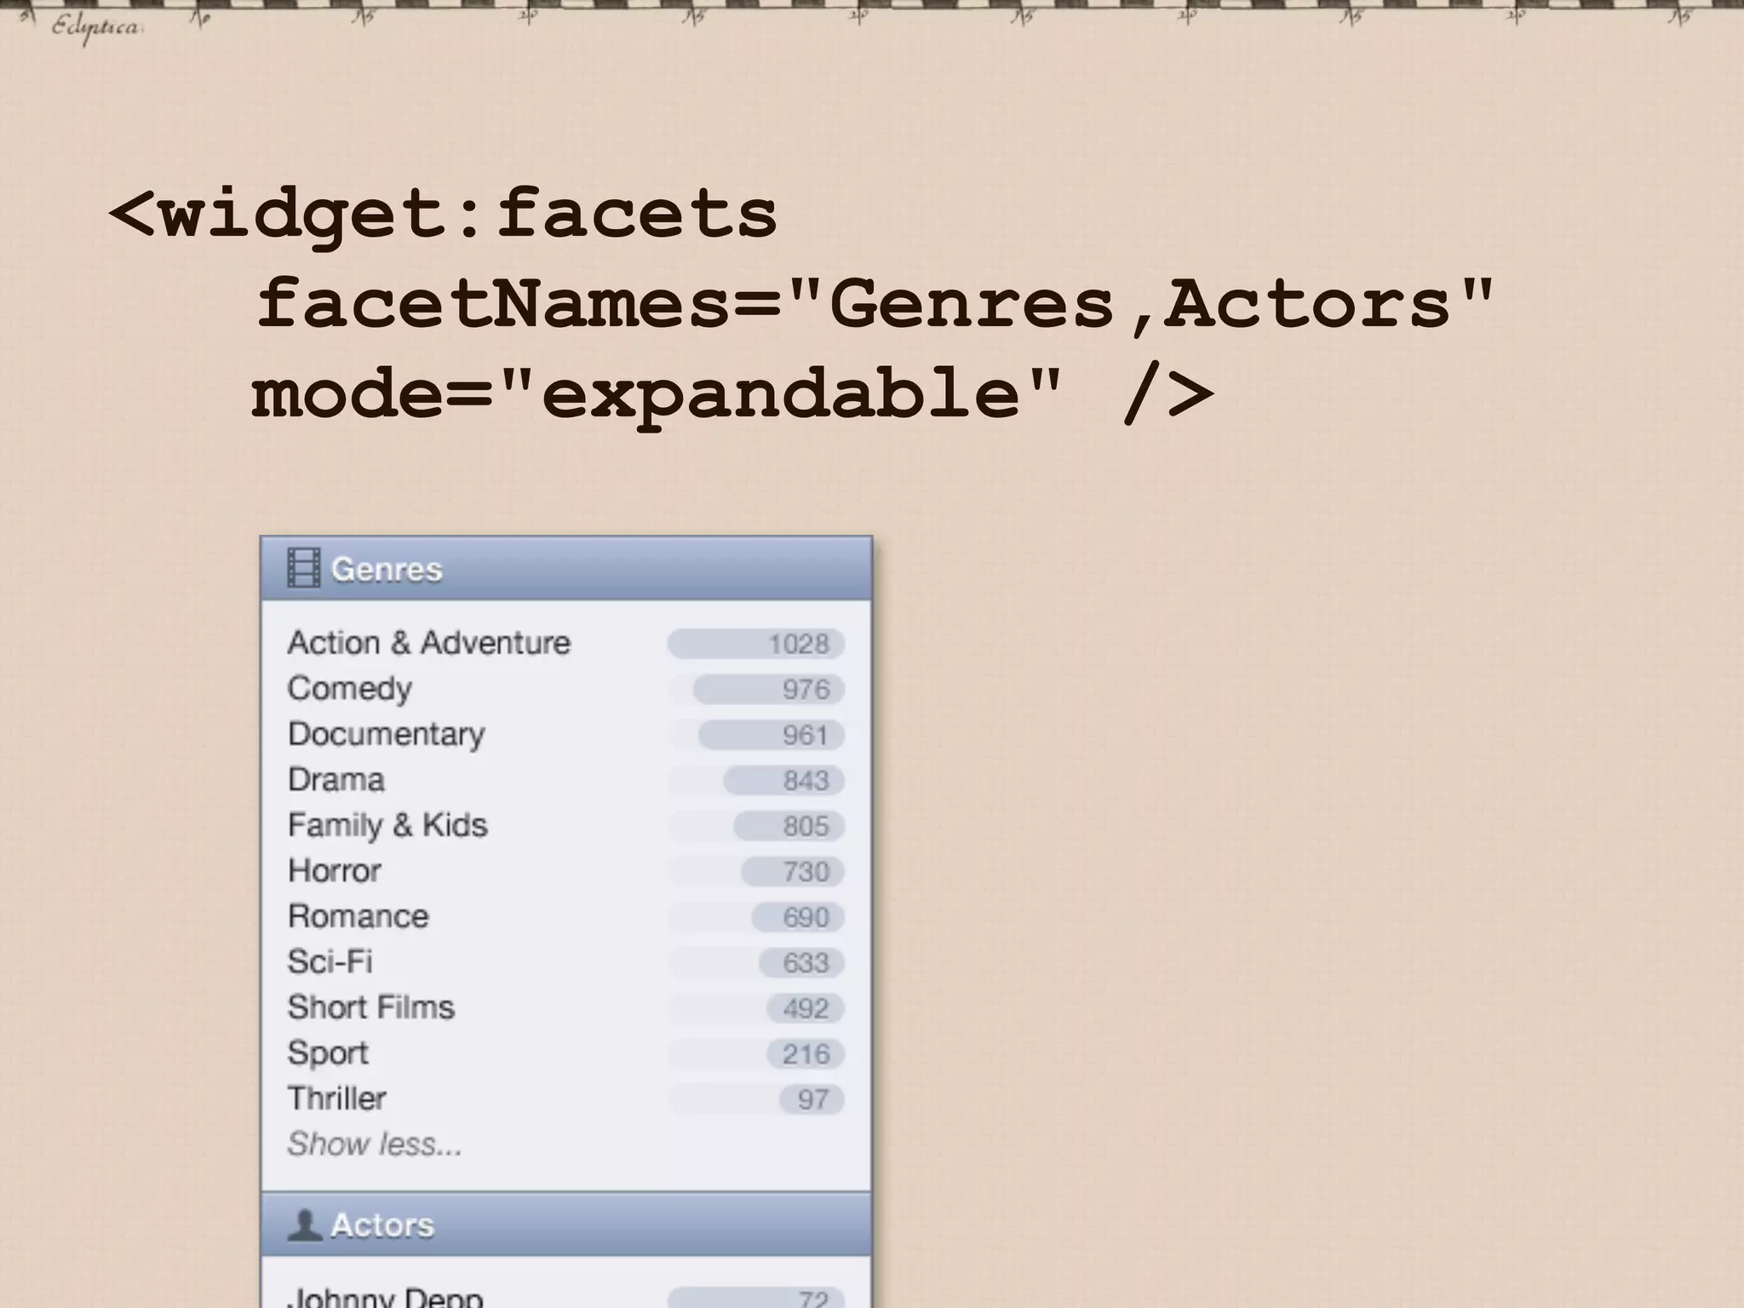Click the 72 count beside Johnny Depp
This screenshot has width=1744, height=1308.
(756, 1298)
